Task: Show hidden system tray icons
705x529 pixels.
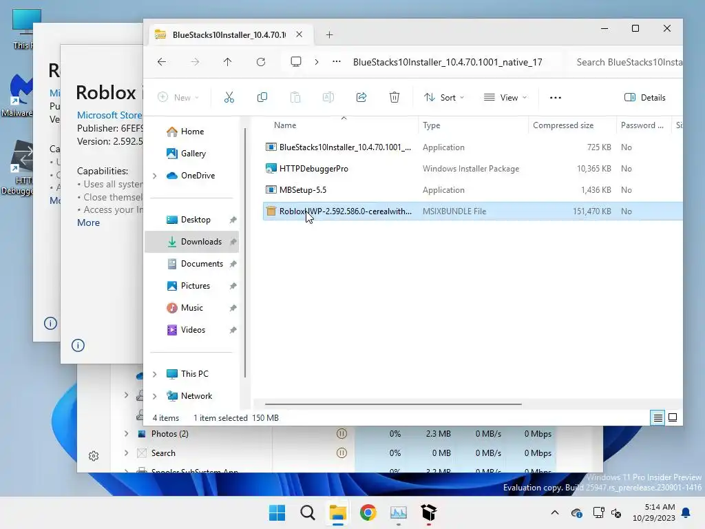Action: pyautogui.click(x=555, y=512)
